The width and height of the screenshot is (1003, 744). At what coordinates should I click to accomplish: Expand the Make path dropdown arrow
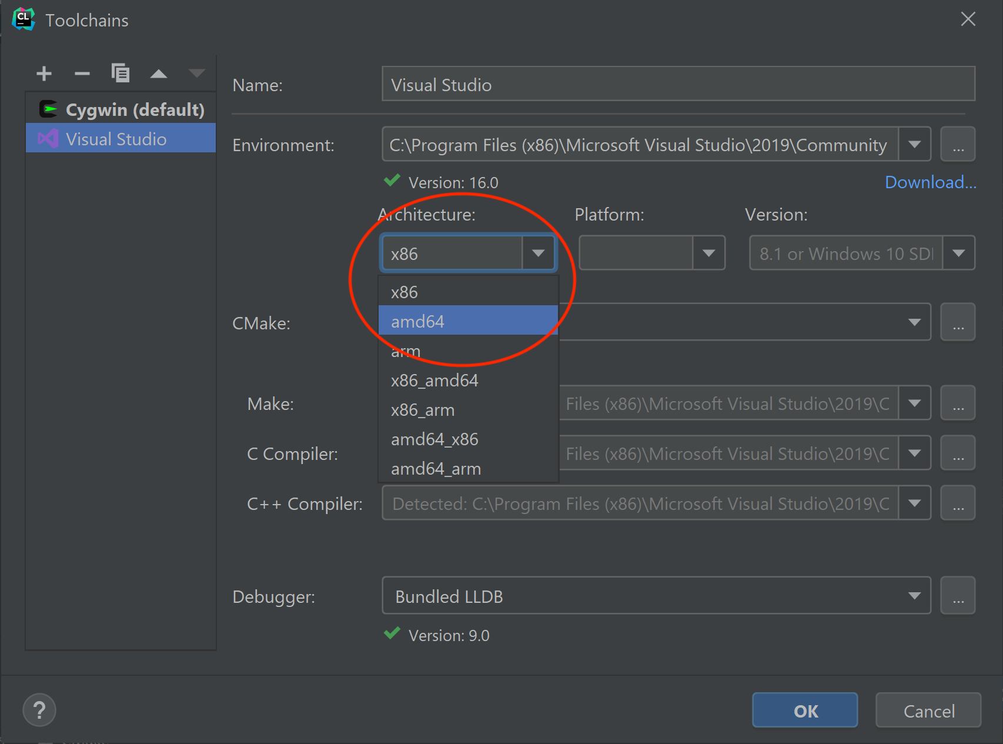914,403
